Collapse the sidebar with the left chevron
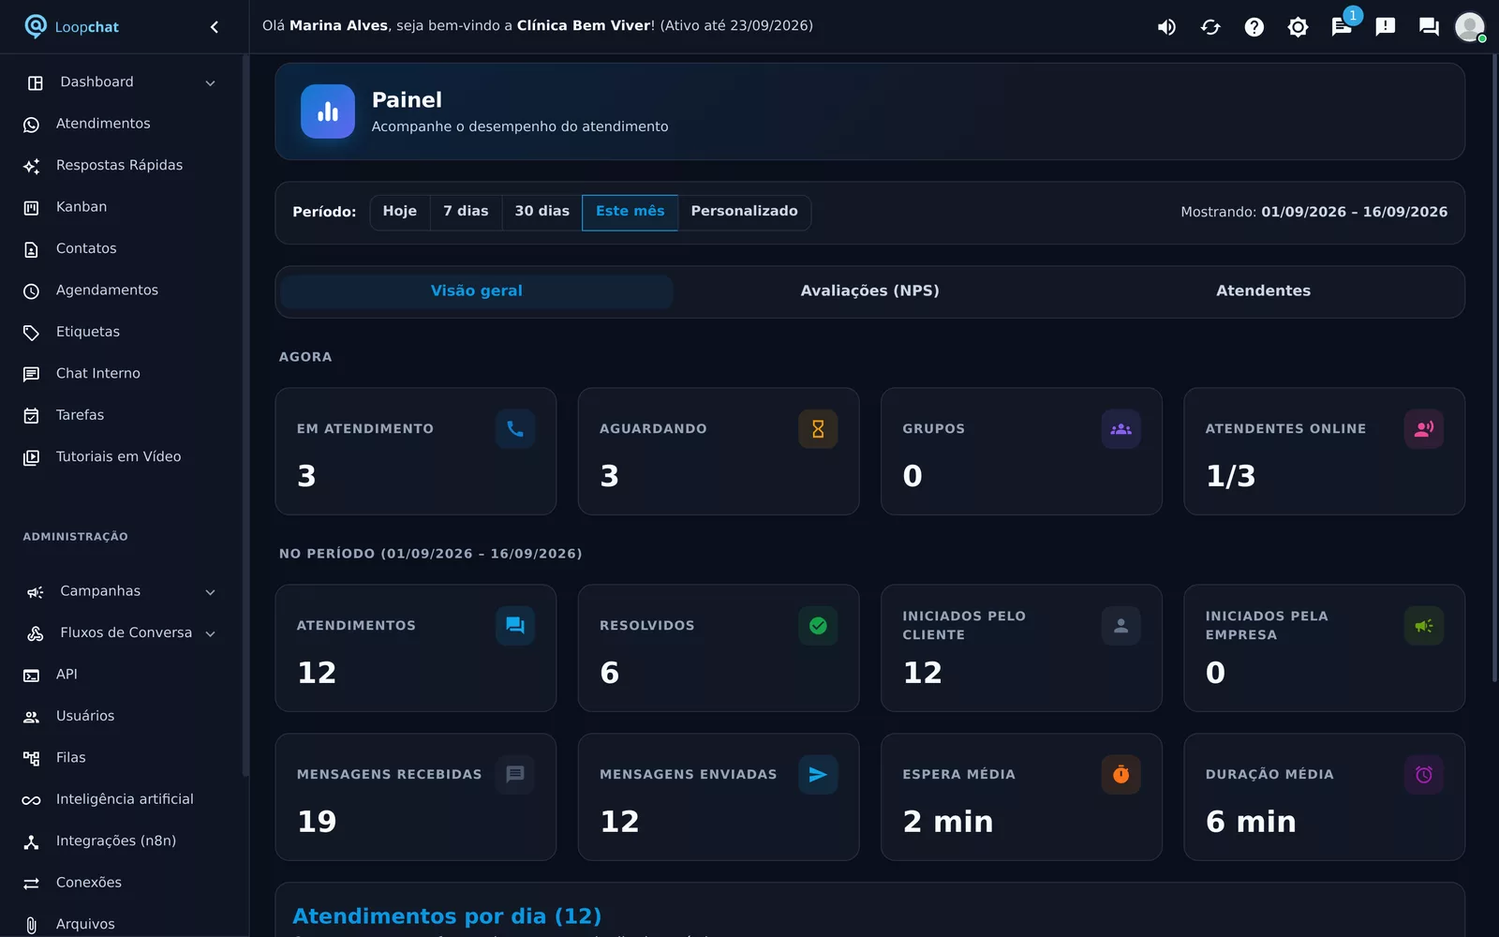Image resolution: width=1499 pixels, height=937 pixels. coord(215,27)
